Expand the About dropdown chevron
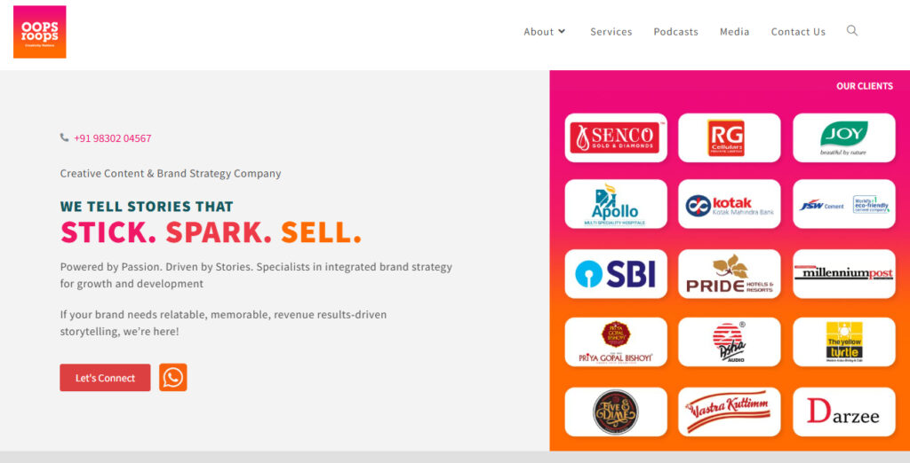Image resolution: width=910 pixels, height=463 pixels. tap(562, 31)
